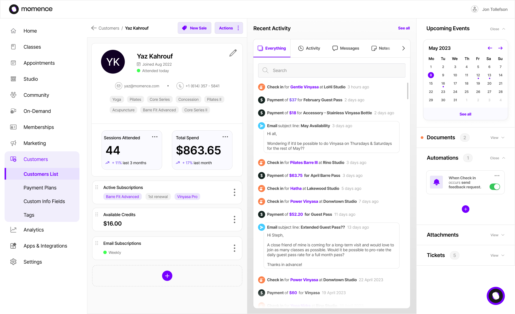Open Payment Plans submenu item
The width and height of the screenshot is (515, 314).
tap(40, 188)
